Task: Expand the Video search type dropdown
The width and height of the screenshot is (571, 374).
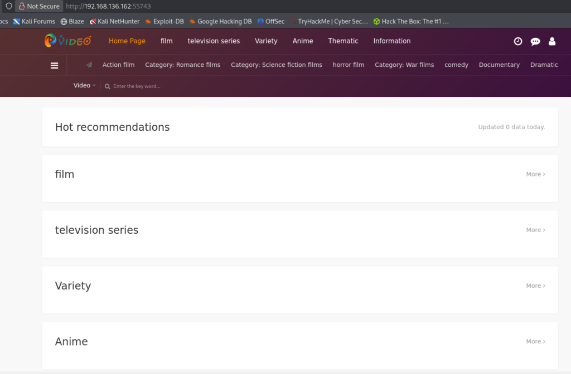Action: point(85,86)
